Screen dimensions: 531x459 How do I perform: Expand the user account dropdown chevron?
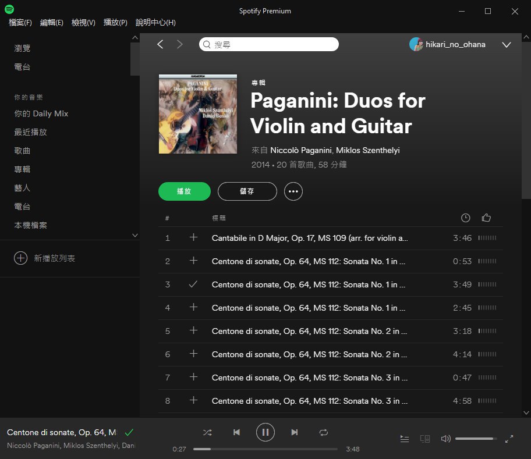[506, 45]
